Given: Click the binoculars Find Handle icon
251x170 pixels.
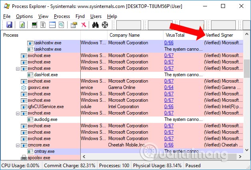Looking at the screenshot, I should tap(96, 25).
